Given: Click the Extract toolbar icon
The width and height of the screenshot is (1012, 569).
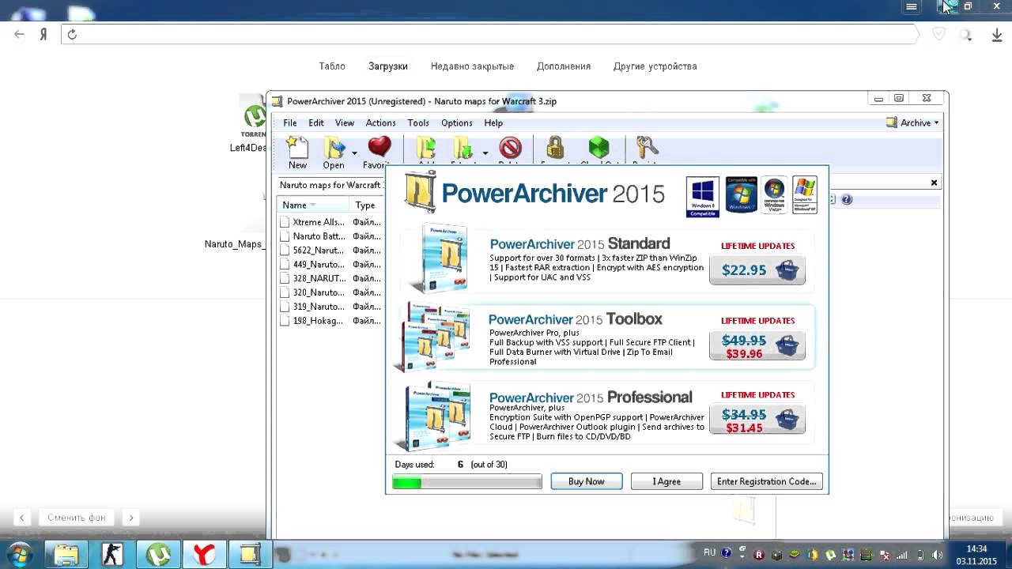Looking at the screenshot, I should pos(463,147).
